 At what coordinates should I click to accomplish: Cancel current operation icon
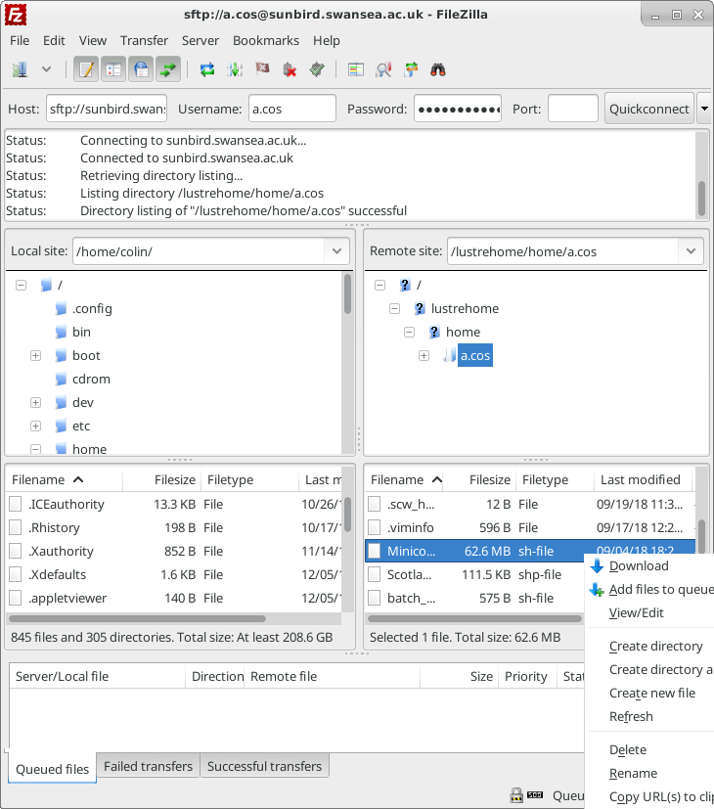[x=262, y=69]
